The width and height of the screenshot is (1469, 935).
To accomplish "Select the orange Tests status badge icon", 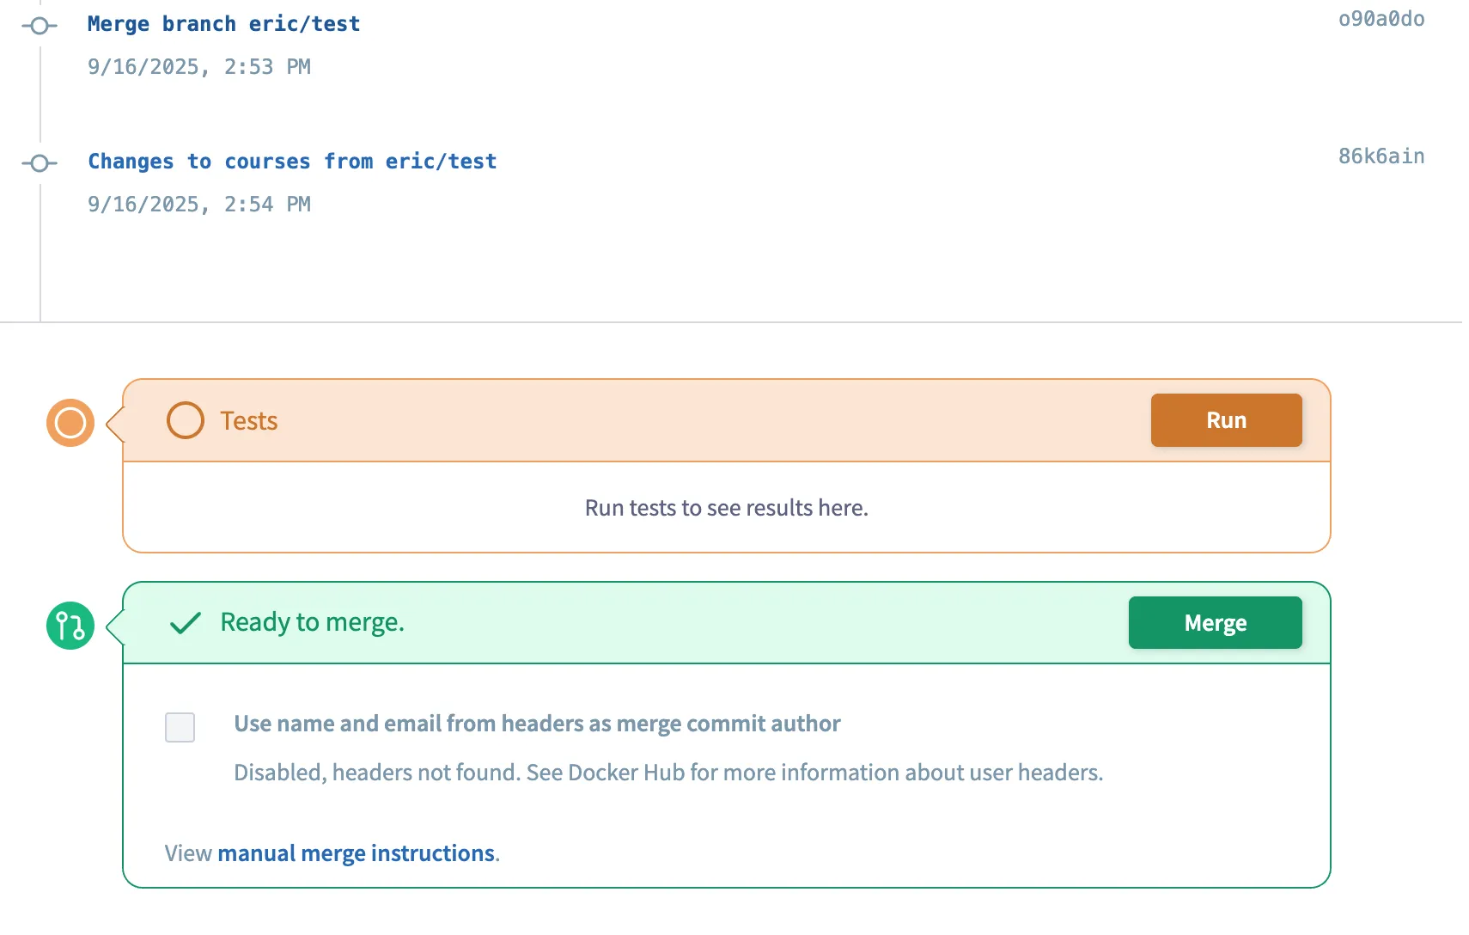I will point(69,422).
